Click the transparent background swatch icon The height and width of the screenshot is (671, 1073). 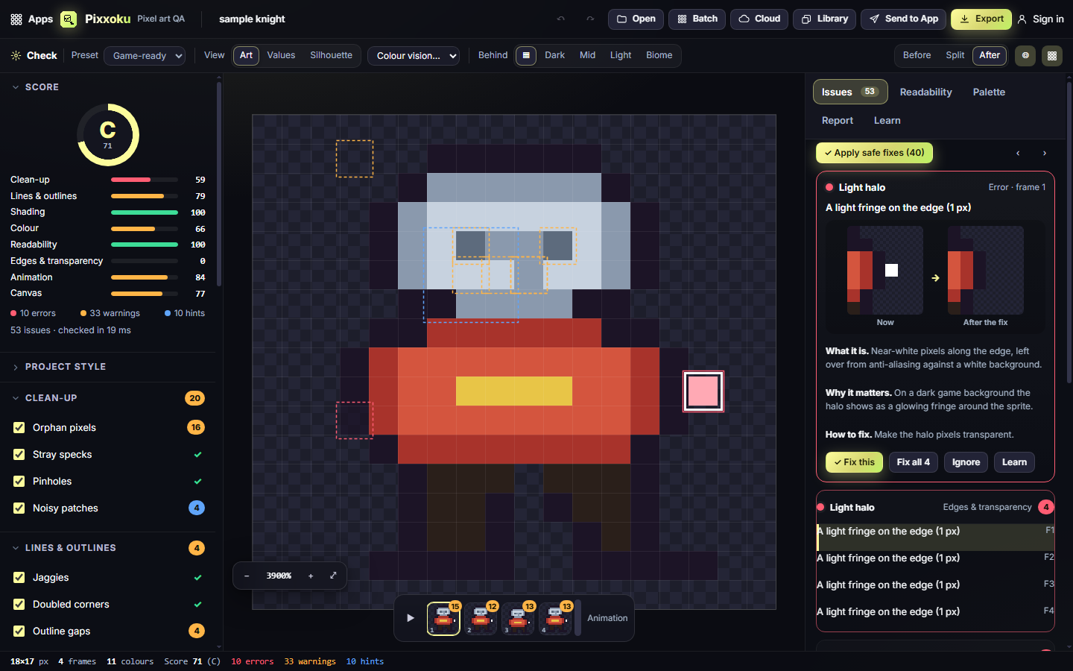[526, 56]
